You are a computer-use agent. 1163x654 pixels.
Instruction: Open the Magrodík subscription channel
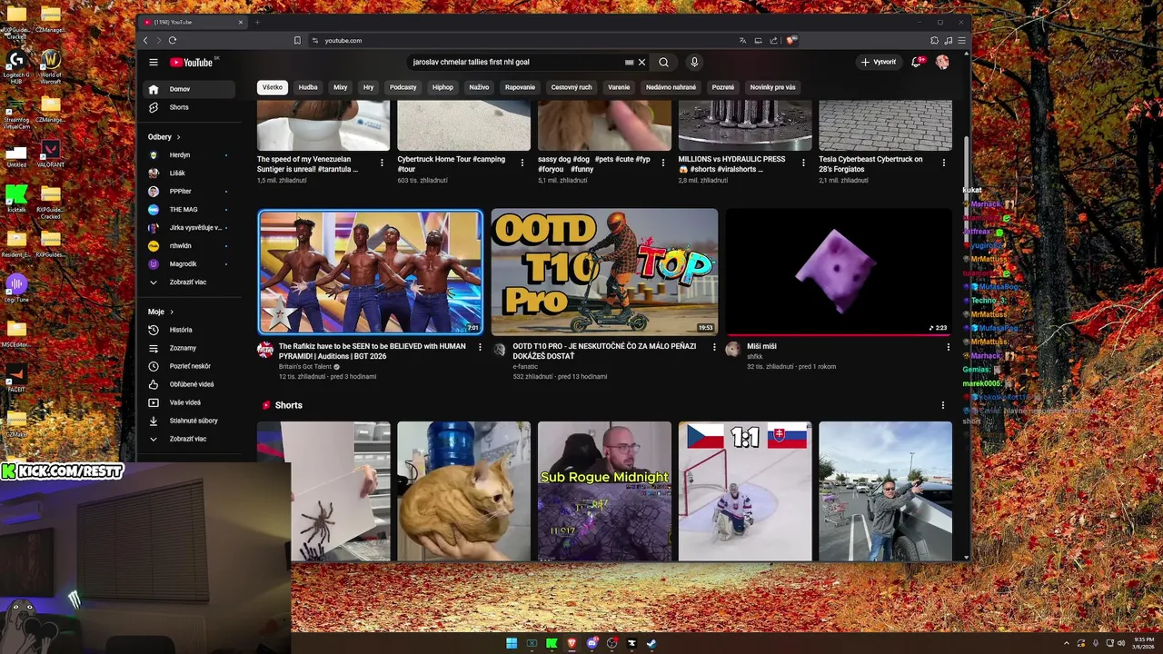click(x=189, y=264)
